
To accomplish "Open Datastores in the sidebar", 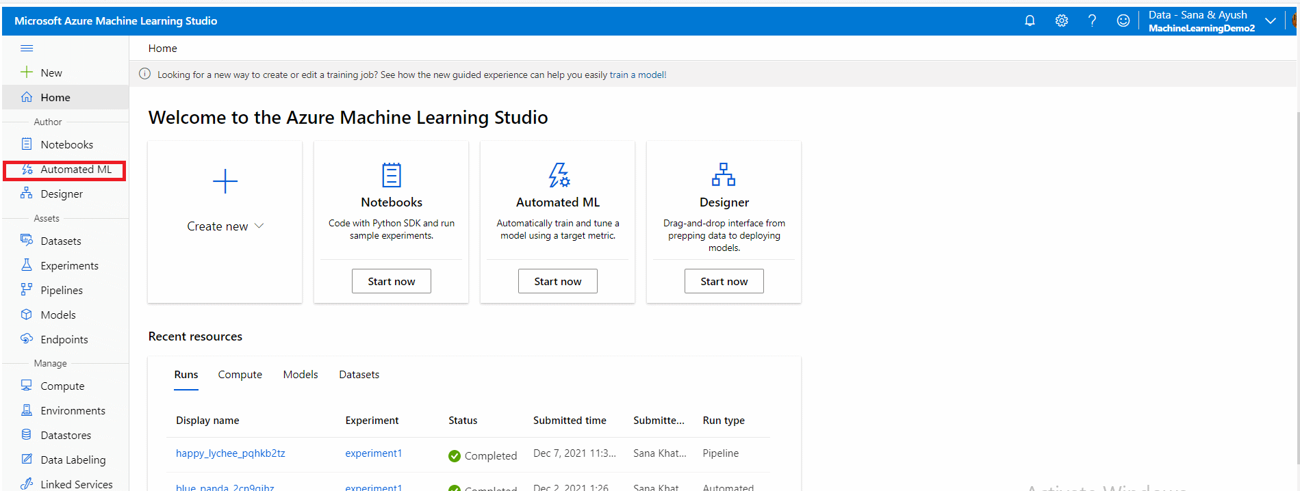I will point(66,436).
